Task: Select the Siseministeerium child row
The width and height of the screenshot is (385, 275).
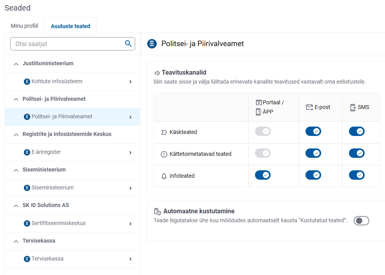Action: click(x=73, y=188)
